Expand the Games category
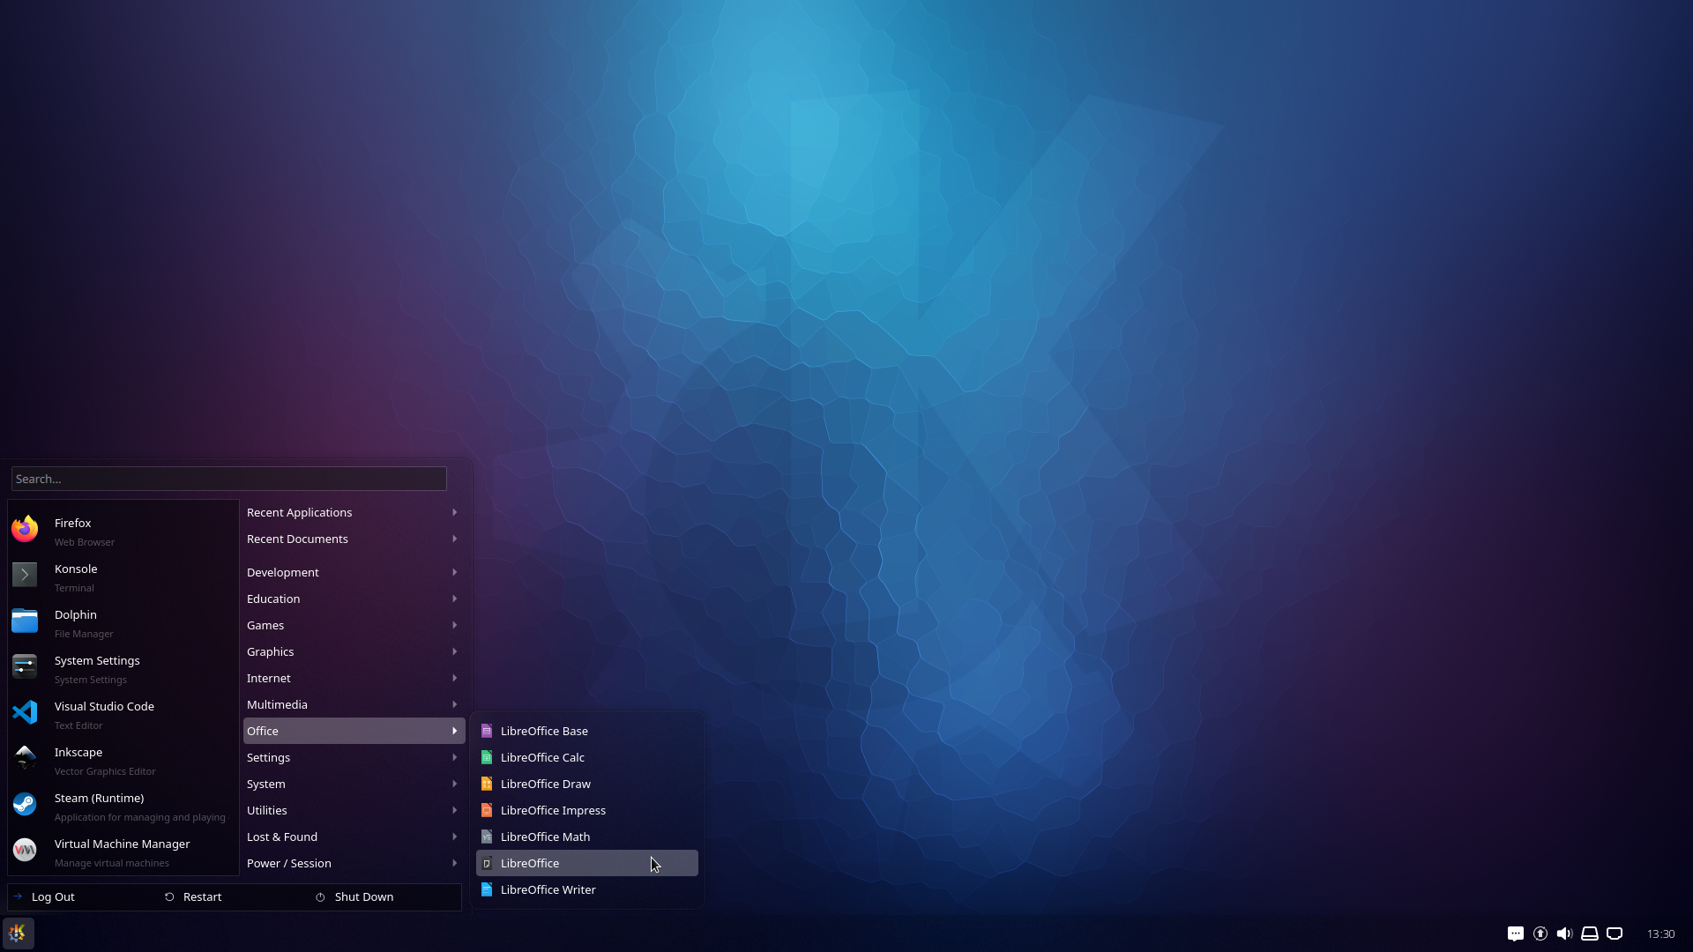Image resolution: width=1693 pixels, height=952 pixels. pos(354,625)
